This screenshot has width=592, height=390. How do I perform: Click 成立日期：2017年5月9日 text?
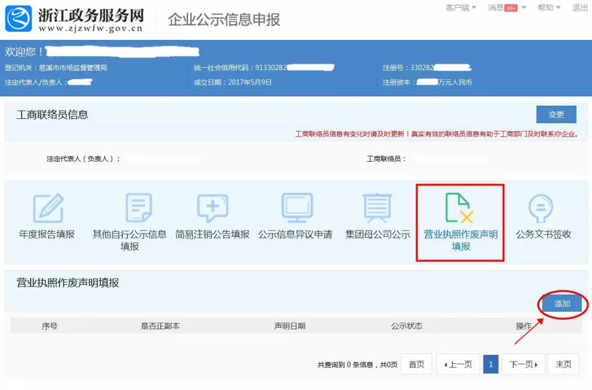(232, 82)
